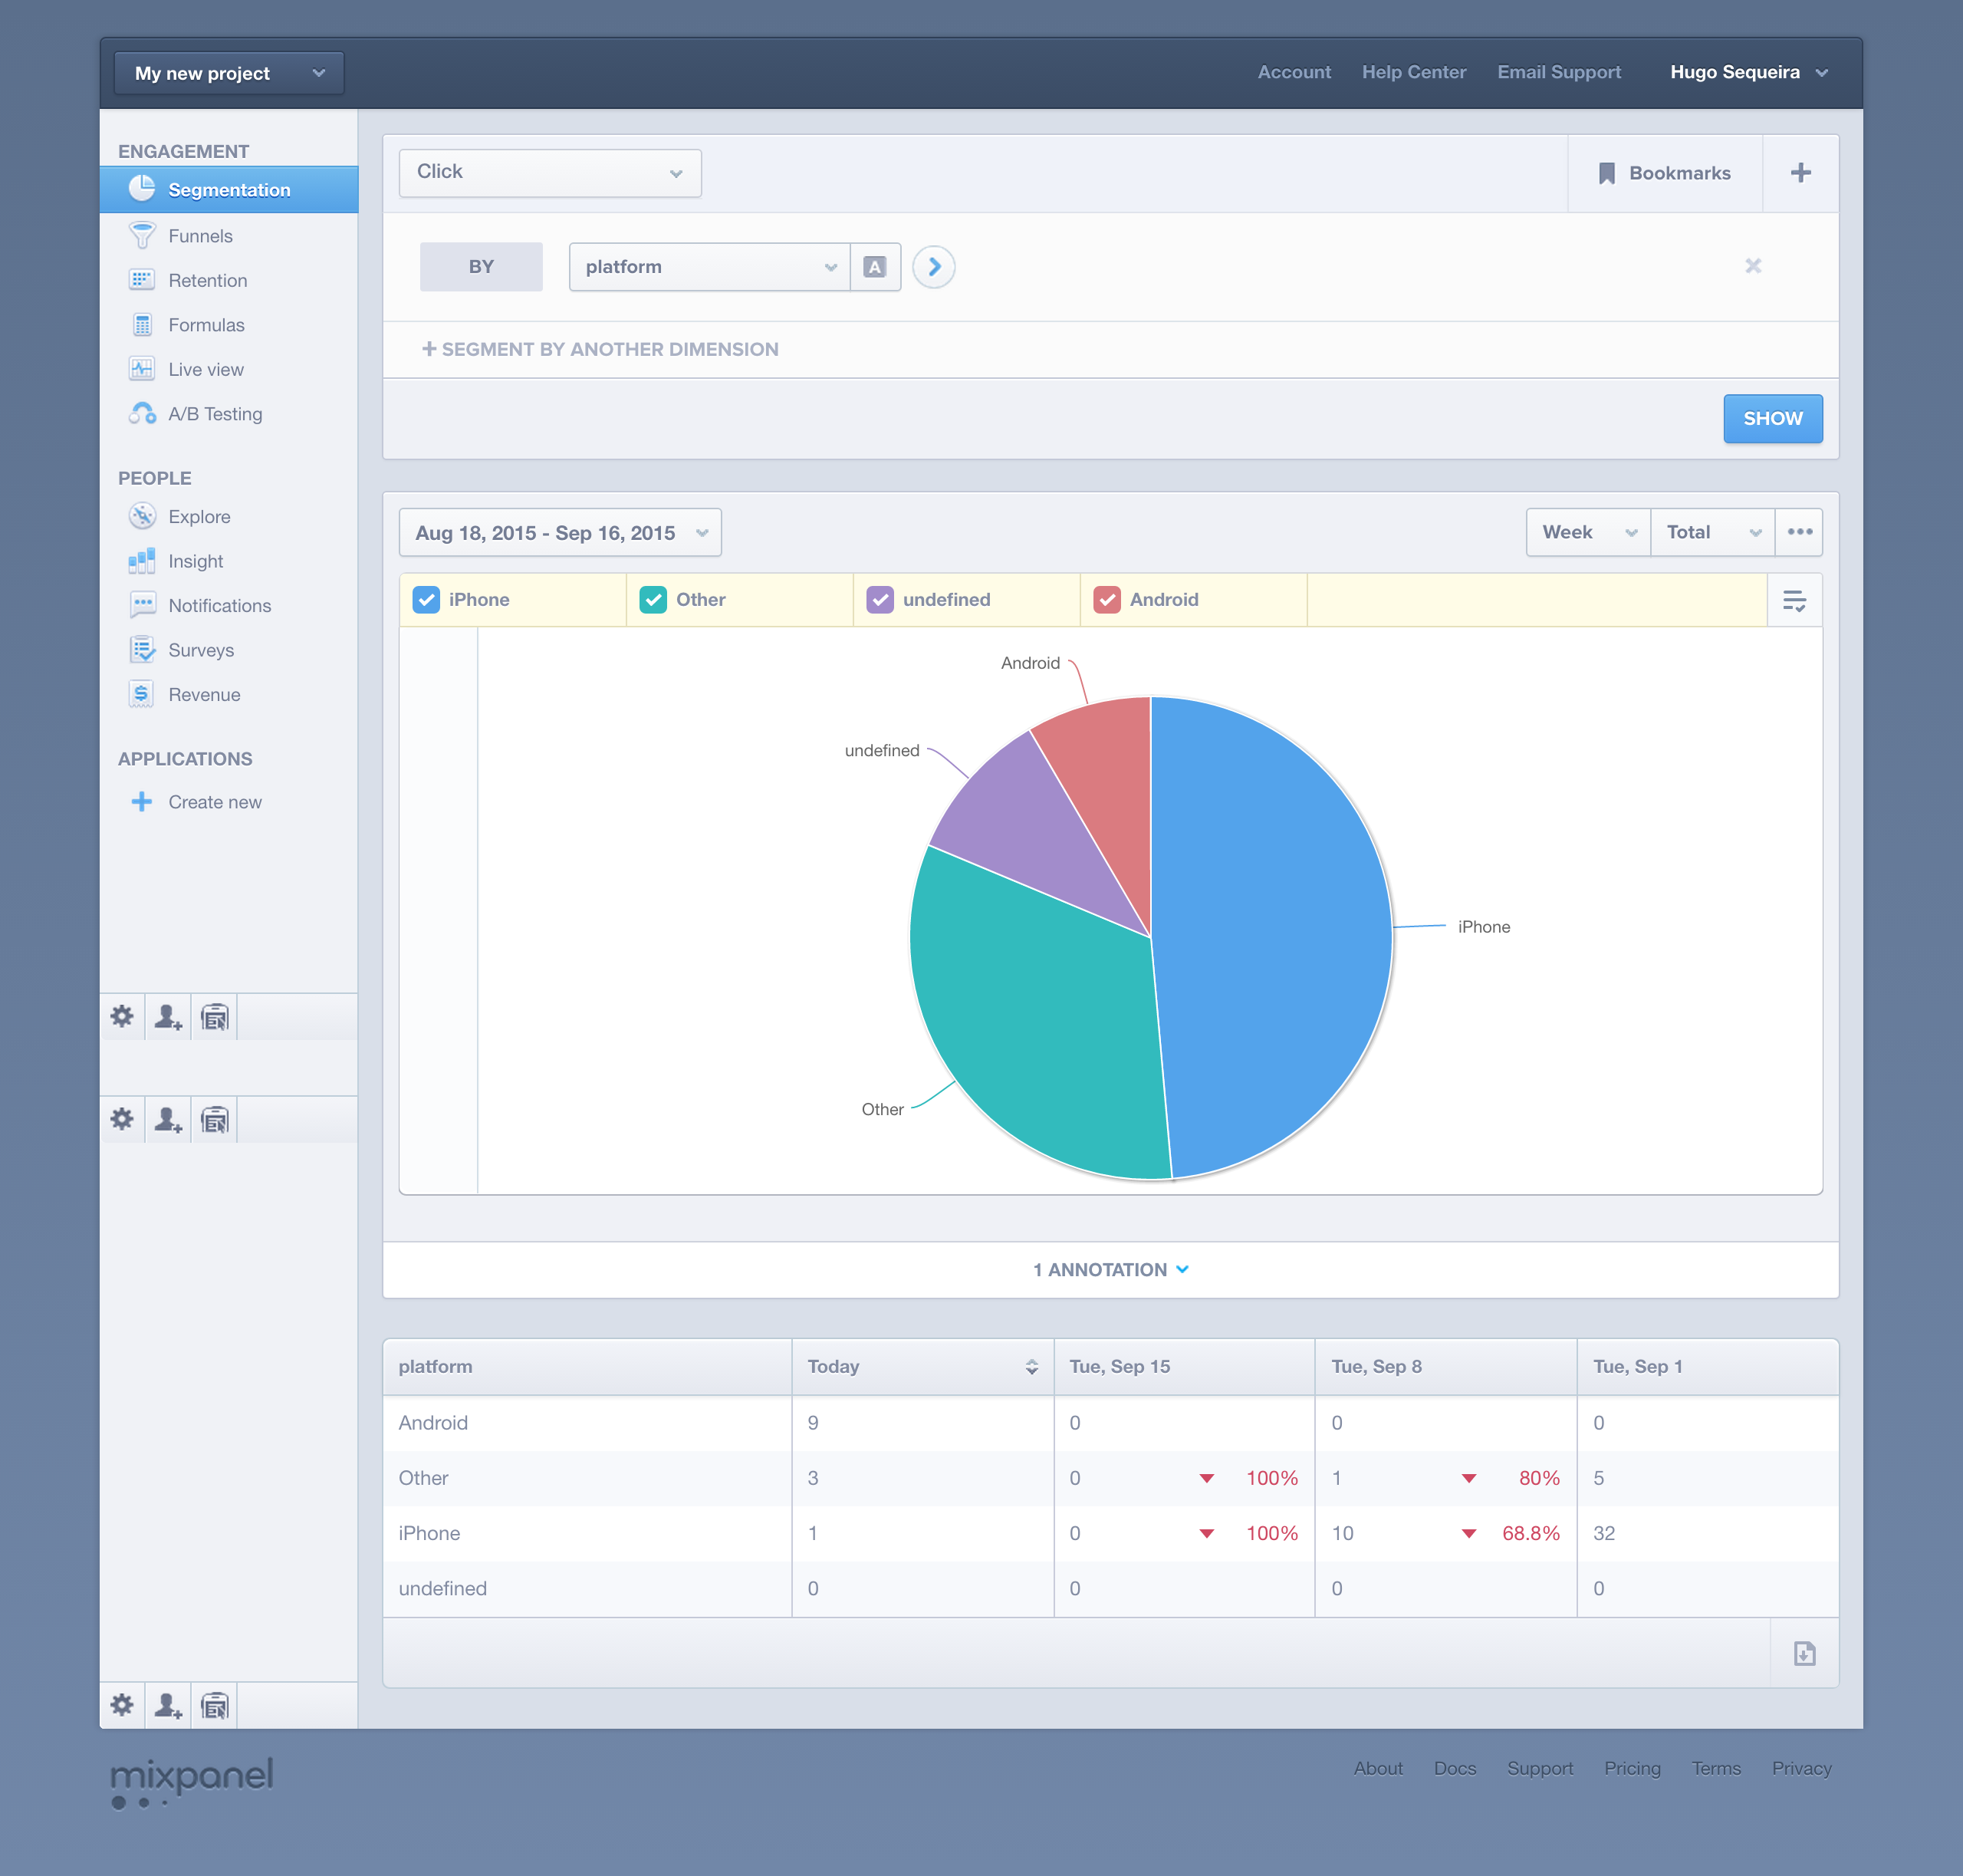Sort by the Today column arrows
The width and height of the screenshot is (1963, 1876).
(x=1031, y=1367)
